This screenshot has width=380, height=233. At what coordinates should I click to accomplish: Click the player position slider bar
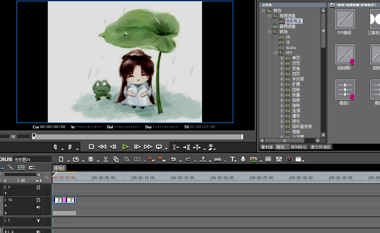tap(138, 137)
